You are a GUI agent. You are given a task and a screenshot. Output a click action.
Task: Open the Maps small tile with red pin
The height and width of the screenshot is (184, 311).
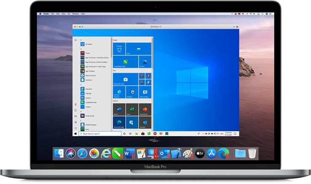point(149,76)
